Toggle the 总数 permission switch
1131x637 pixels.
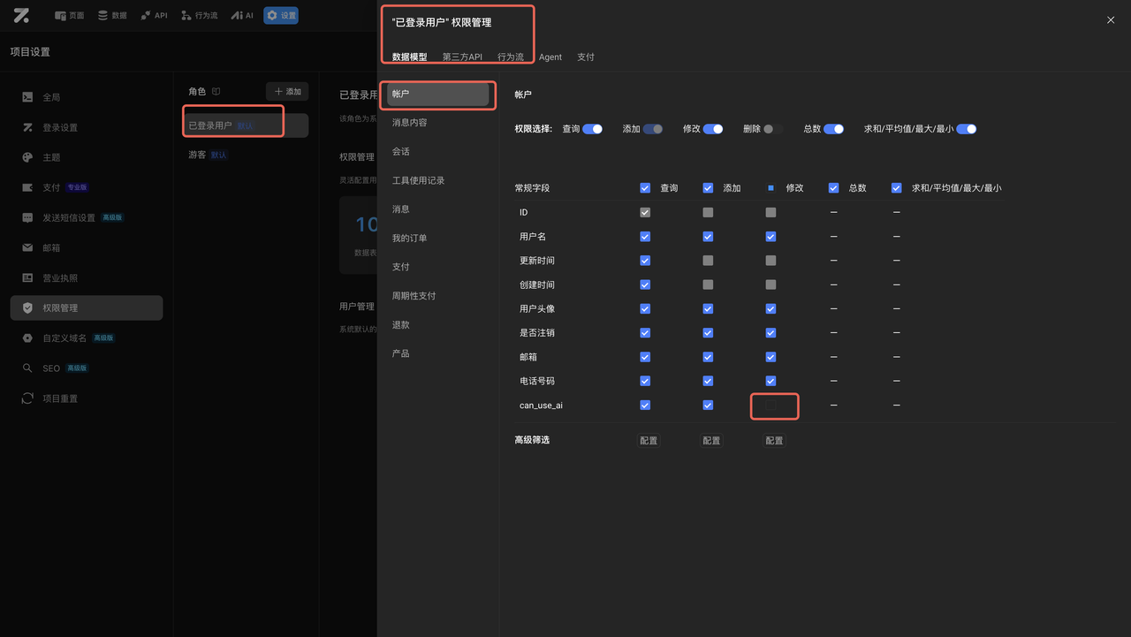[x=834, y=129]
